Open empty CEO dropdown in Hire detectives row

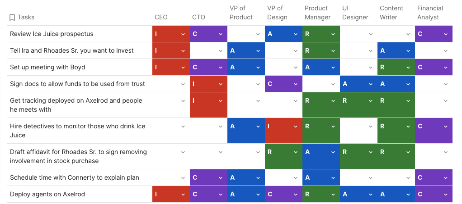point(183,127)
